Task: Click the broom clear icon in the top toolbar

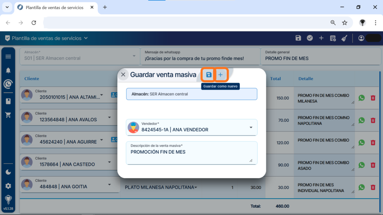Action: click(x=344, y=38)
